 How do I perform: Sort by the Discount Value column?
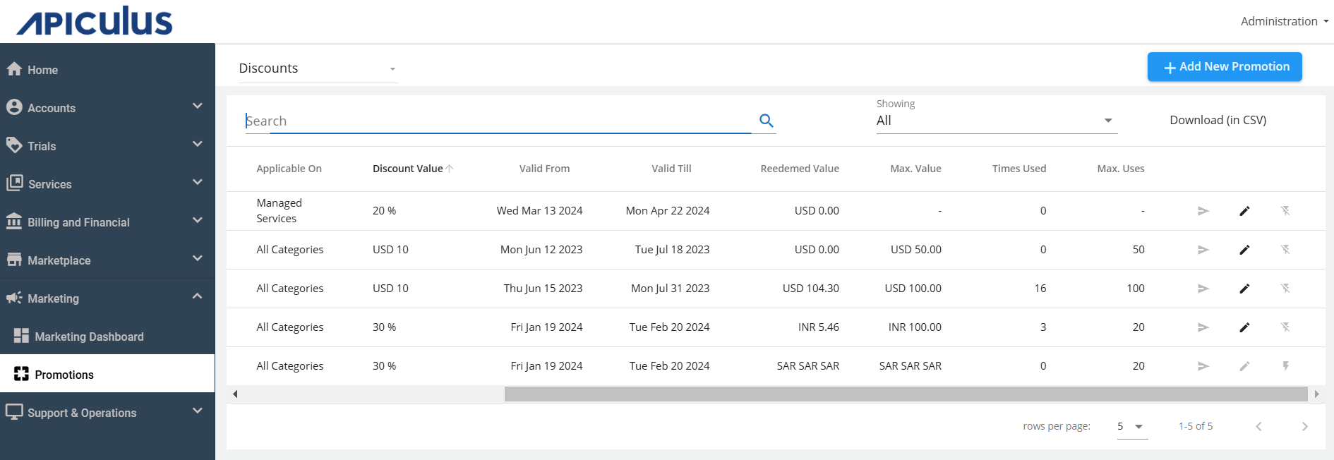(x=413, y=169)
